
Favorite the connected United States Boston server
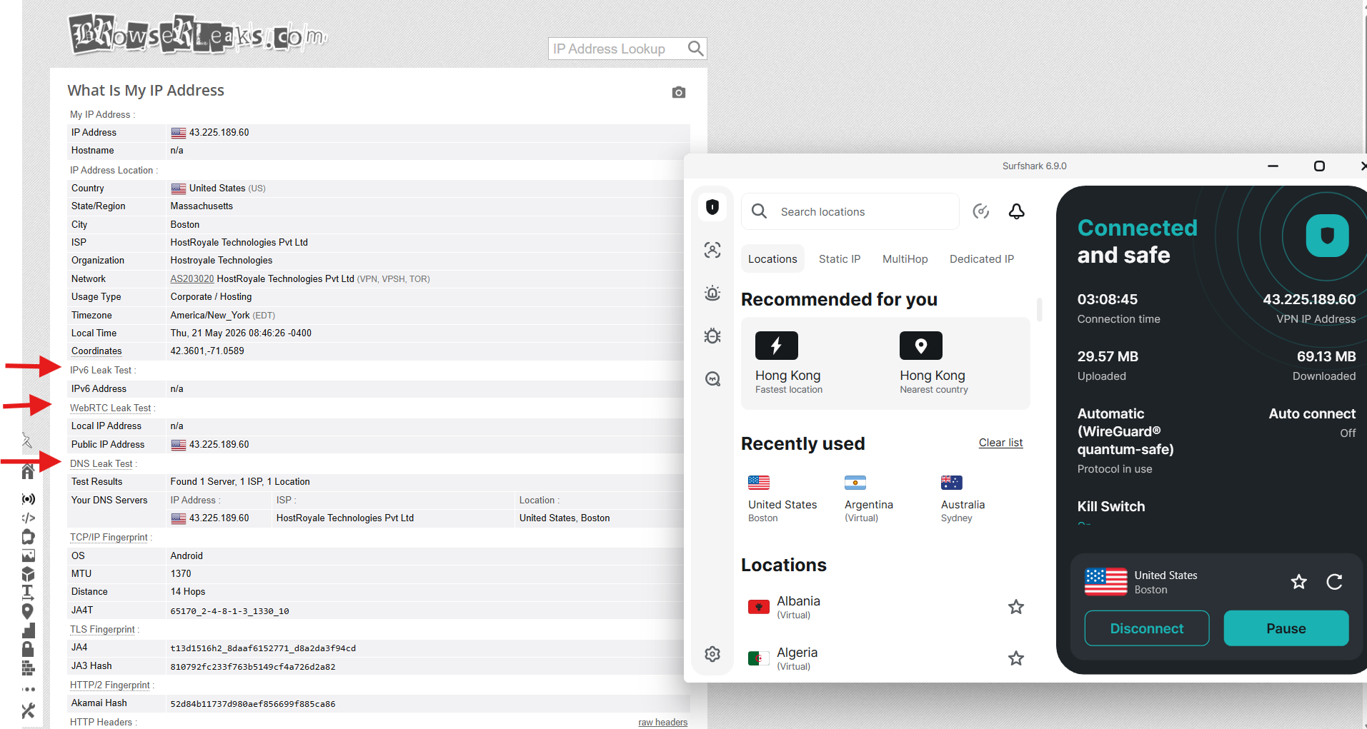[1299, 582]
